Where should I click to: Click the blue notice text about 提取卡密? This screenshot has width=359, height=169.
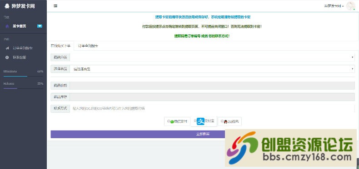pos(203,17)
